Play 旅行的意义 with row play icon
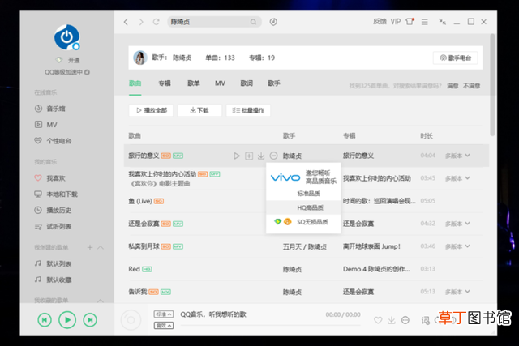The image size is (519, 346). tap(237, 156)
